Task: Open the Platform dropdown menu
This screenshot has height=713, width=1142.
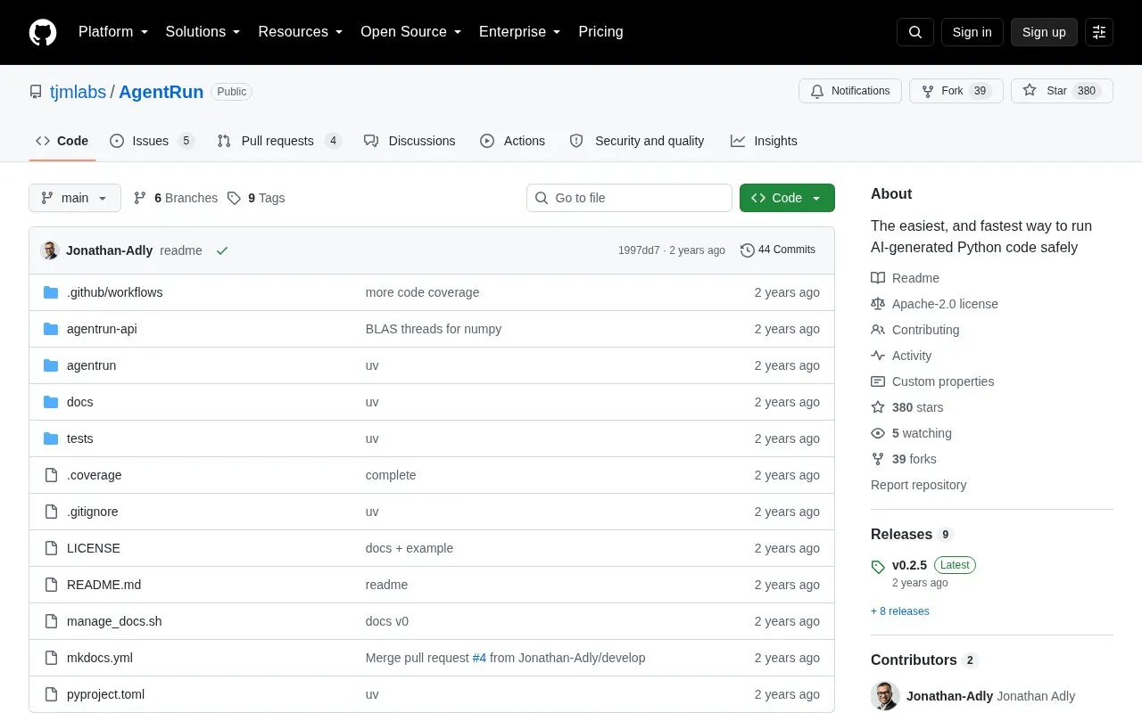Action: [113, 32]
